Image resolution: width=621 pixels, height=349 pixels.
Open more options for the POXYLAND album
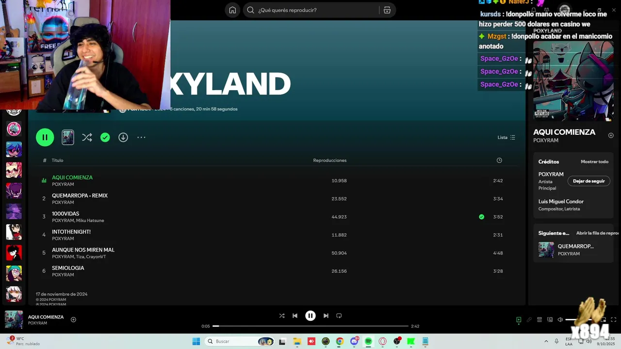pyautogui.click(x=141, y=137)
